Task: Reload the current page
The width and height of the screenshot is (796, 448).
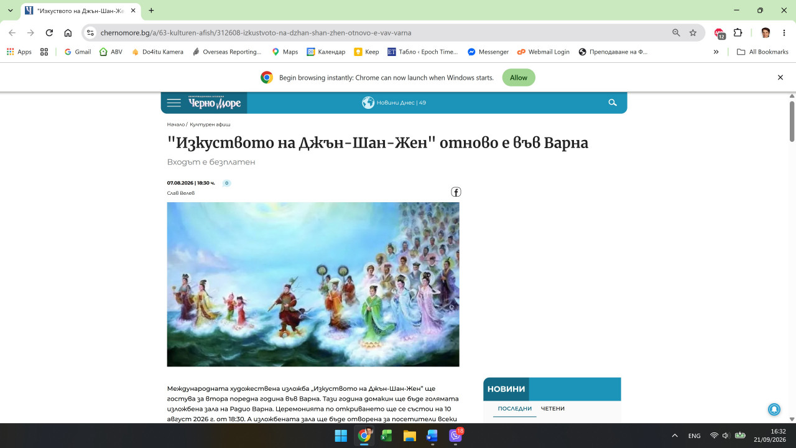Action: coord(49,33)
